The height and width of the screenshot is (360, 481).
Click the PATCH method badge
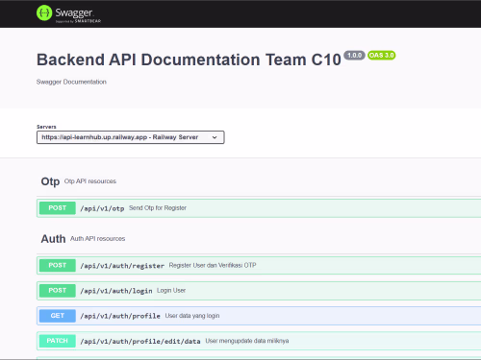click(x=58, y=341)
